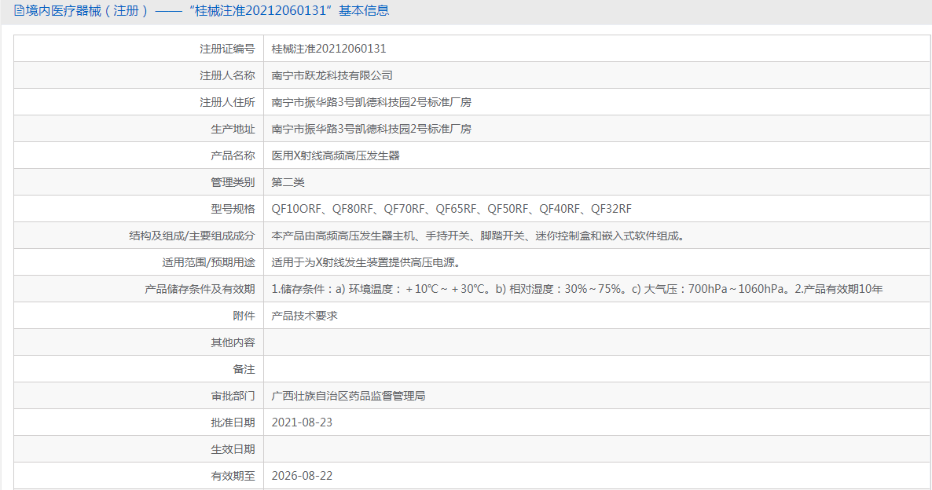Viewport: 932px width, 490px height.
Task: Select the storage conditions text starting 1.储存条件
Action: [x=577, y=289]
